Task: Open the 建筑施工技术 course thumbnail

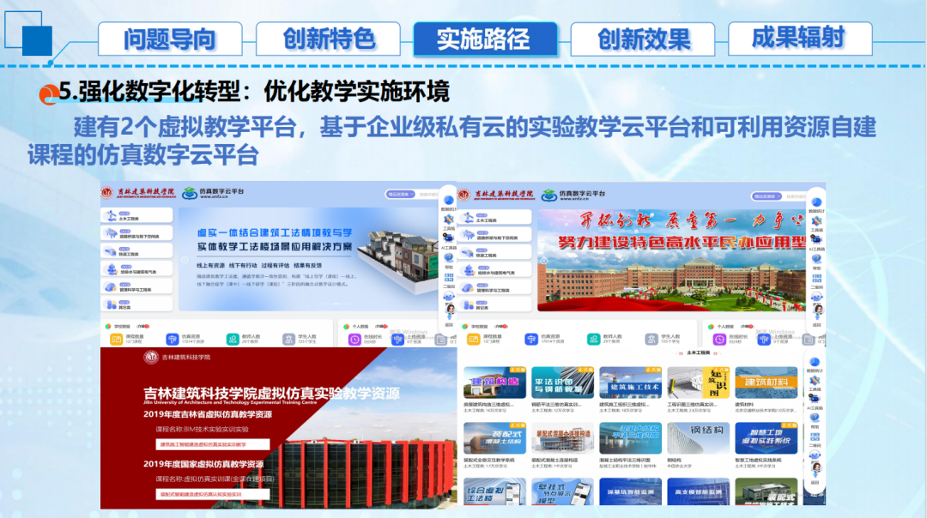Action: click(x=630, y=382)
